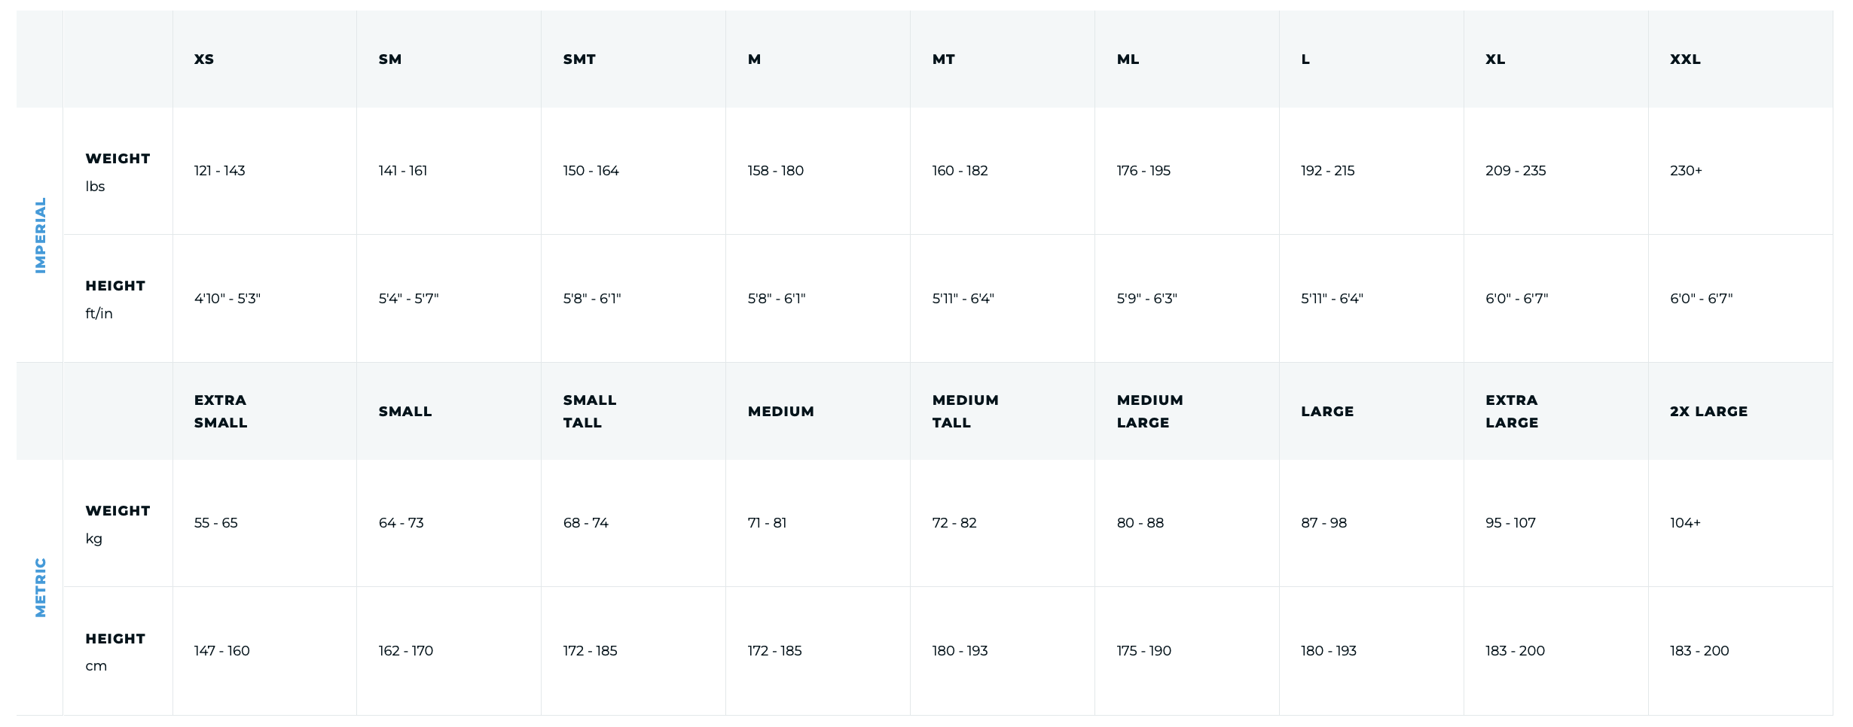Click the WEIGHT kg row label
Image resolution: width=1853 pixels, height=727 pixels.
click(x=118, y=524)
